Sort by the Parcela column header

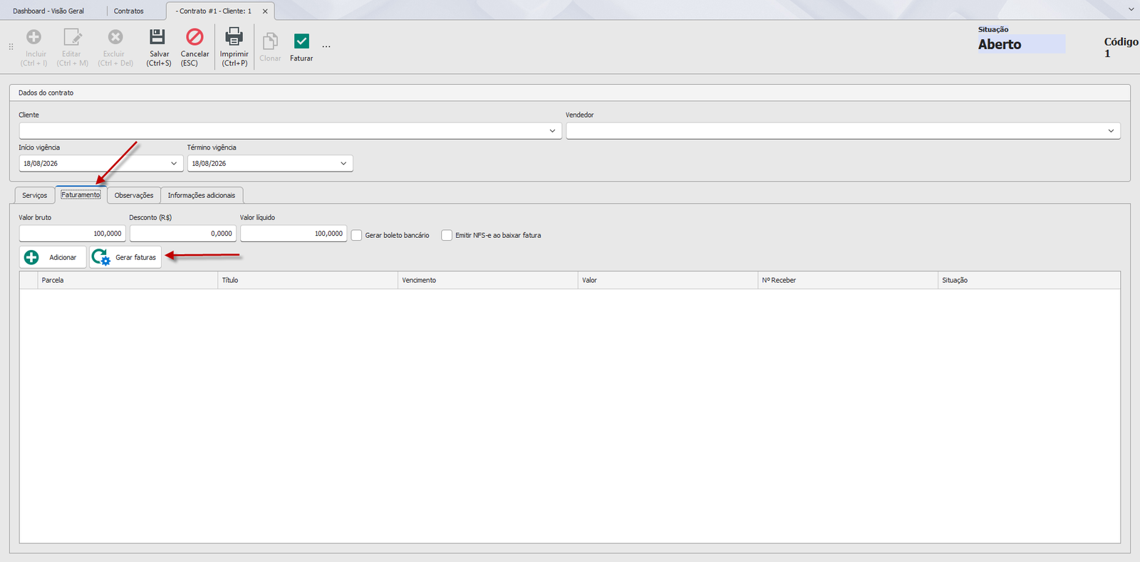[128, 281]
